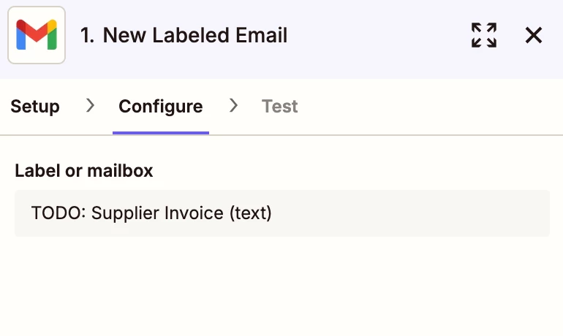Image resolution: width=563 pixels, height=336 pixels.
Task: Click the chevron between Setup and Configure
Action: coord(90,105)
